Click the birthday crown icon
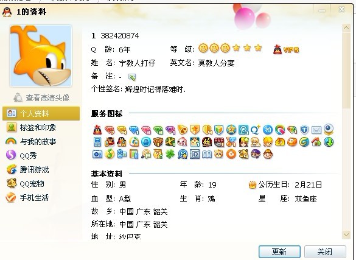Viewport: 356px width, 260px height. [x=252, y=185]
